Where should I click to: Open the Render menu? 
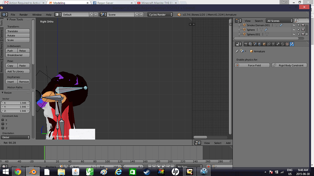(23, 15)
